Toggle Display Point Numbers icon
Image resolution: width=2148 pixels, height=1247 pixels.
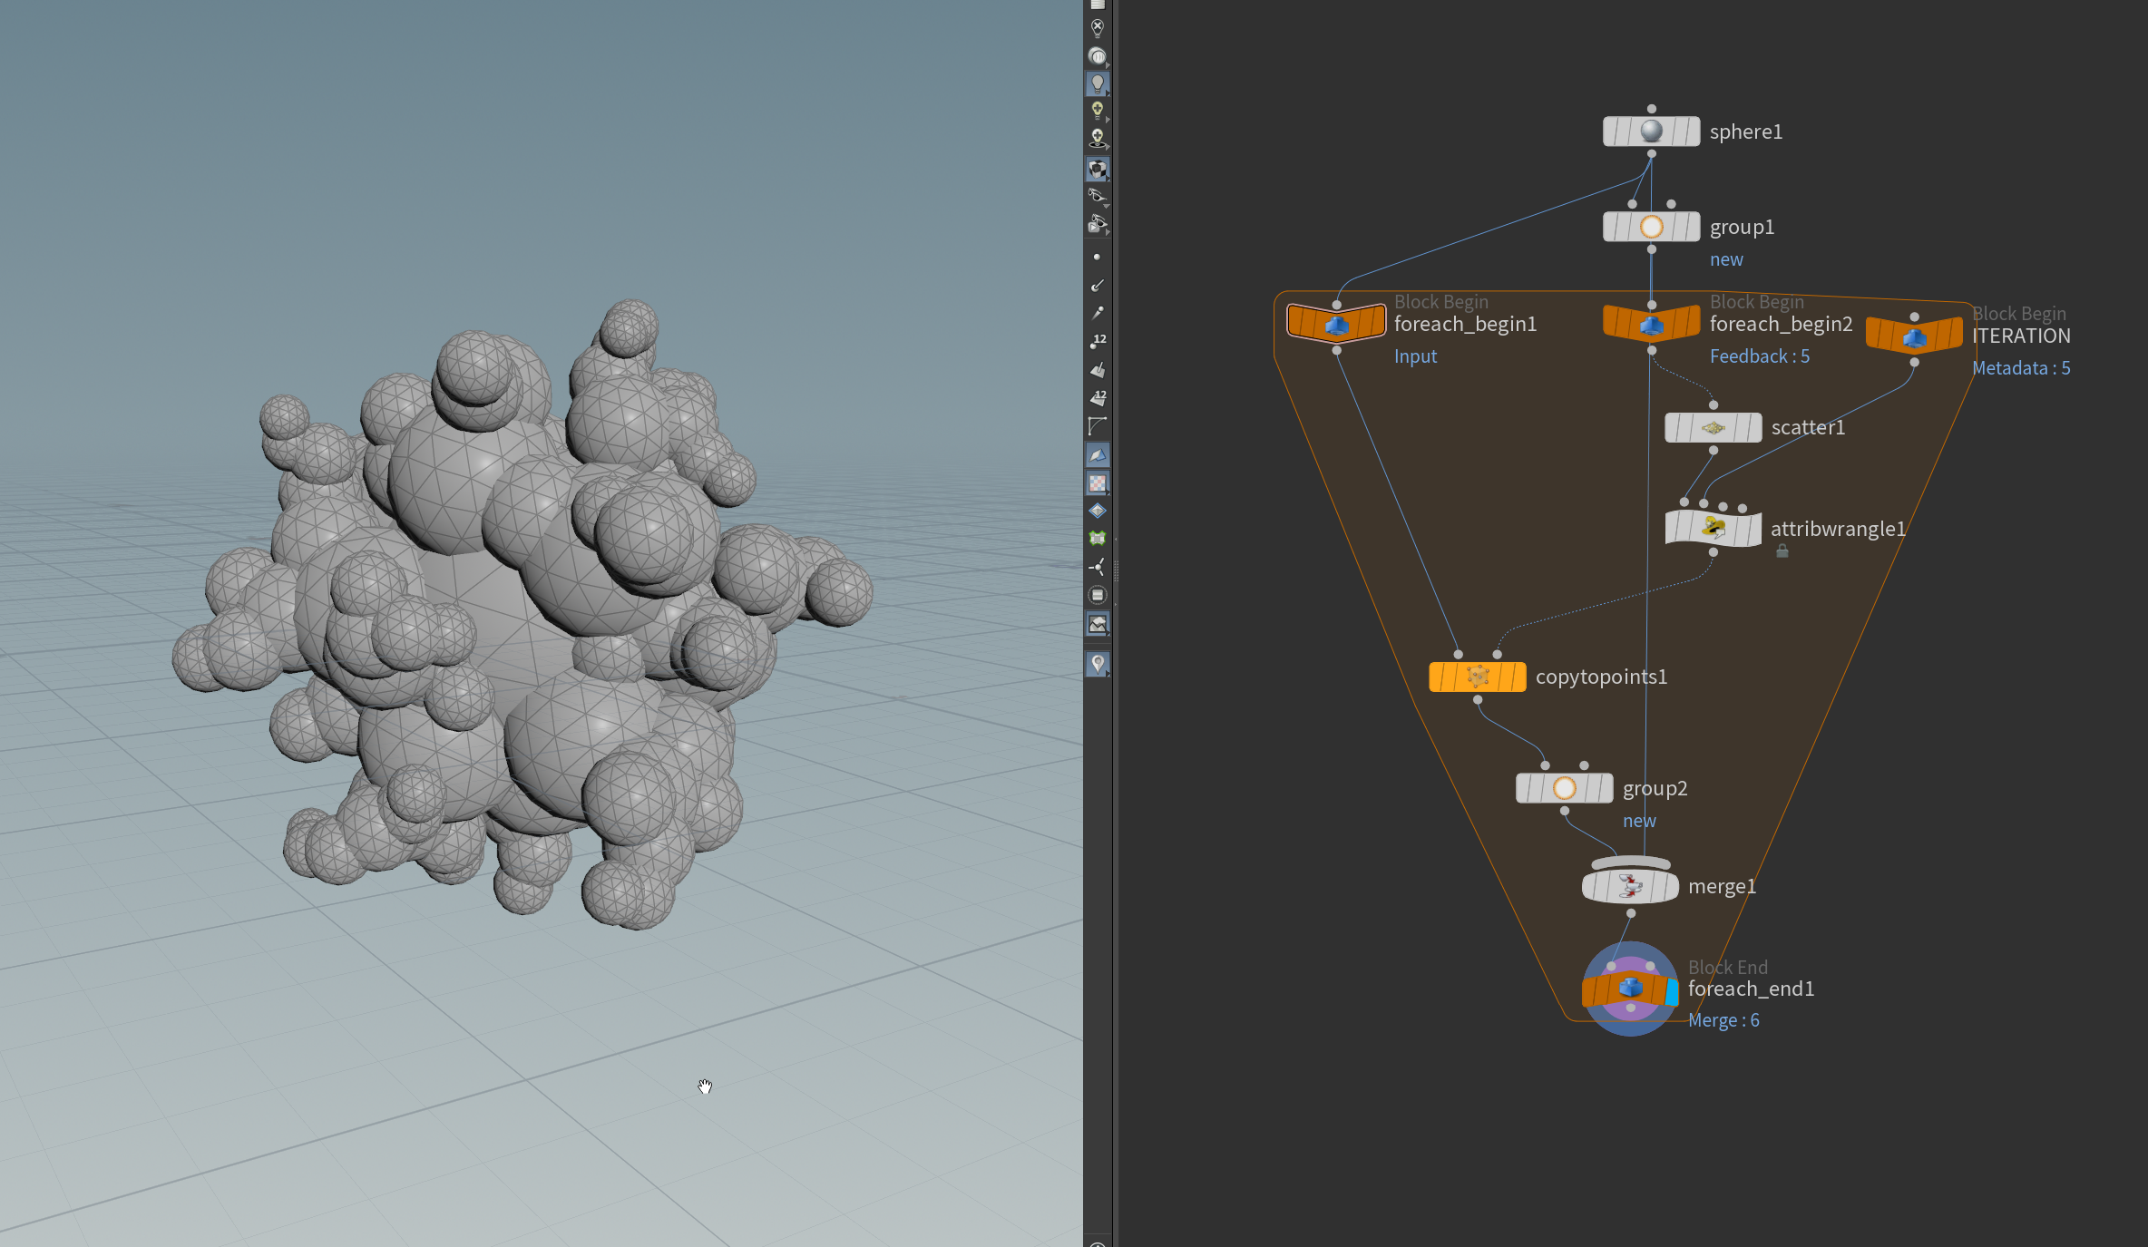click(1098, 341)
